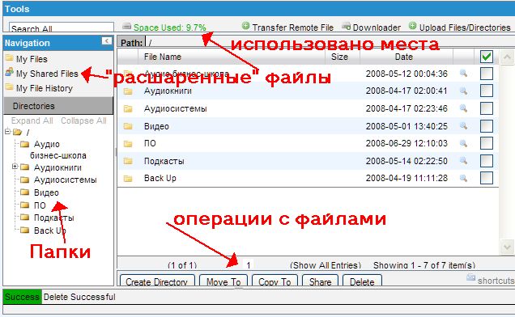Click folder icon of Видео file row

[x=128, y=126]
